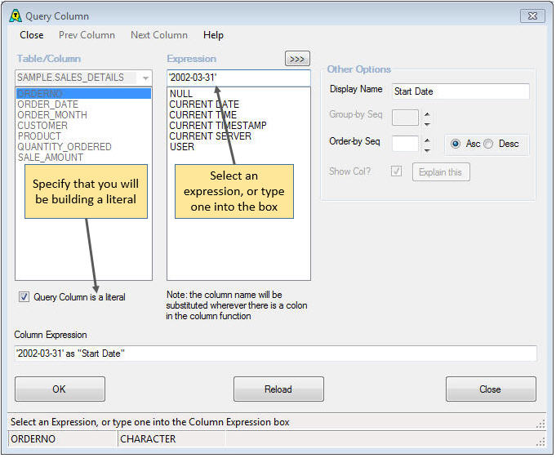The width and height of the screenshot is (556, 458).
Task: Decrease the Group-by Seq value with down arrow
Action: (427, 124)
